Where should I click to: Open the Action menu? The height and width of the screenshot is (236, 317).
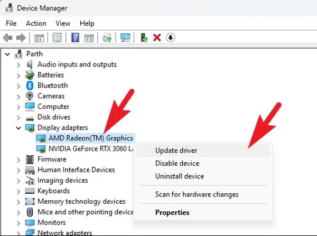pos(36,23)
